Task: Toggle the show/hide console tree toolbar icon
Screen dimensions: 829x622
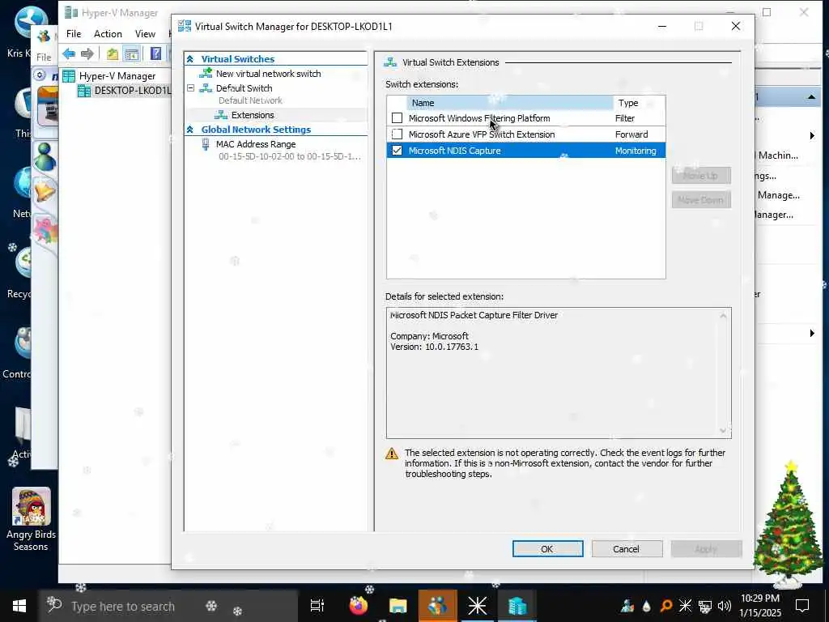Action: (x=132, y=53)
